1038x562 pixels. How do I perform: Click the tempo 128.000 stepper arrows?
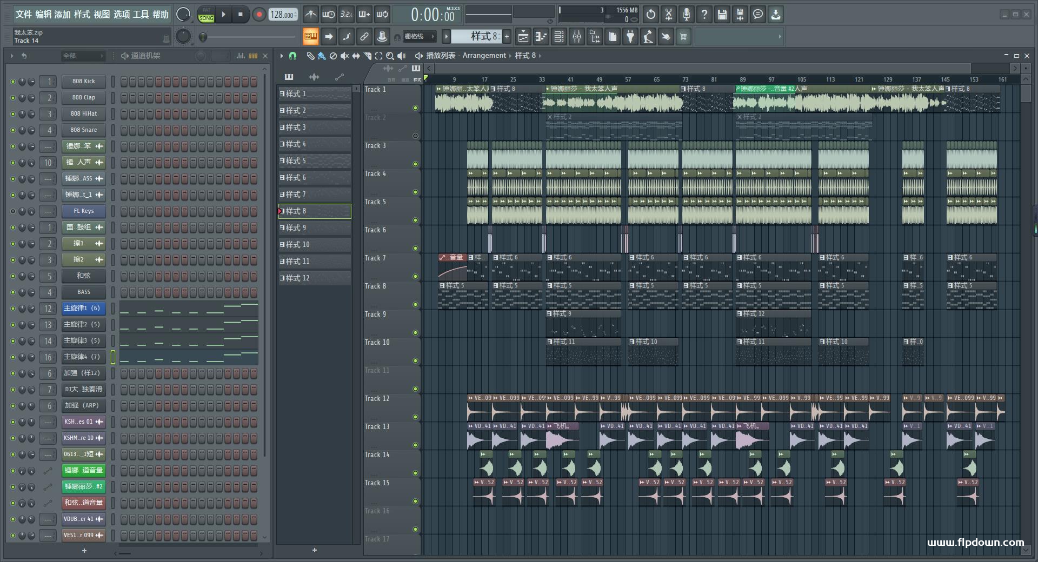click(x=296, y=15)
